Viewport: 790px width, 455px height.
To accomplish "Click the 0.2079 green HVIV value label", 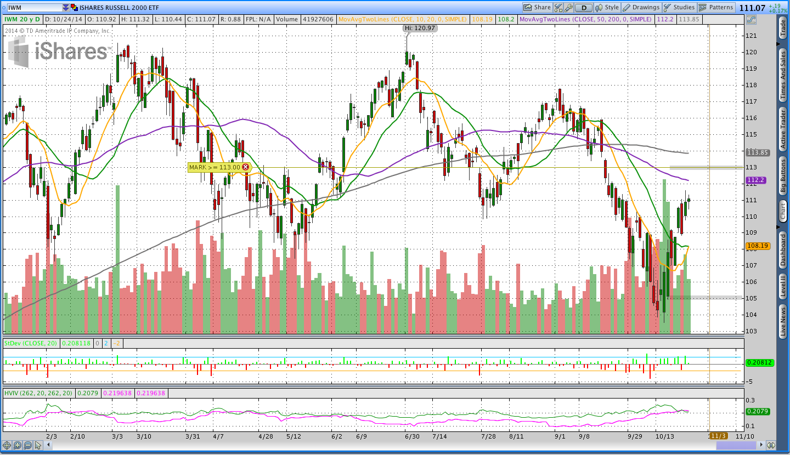I will [757, 411].
